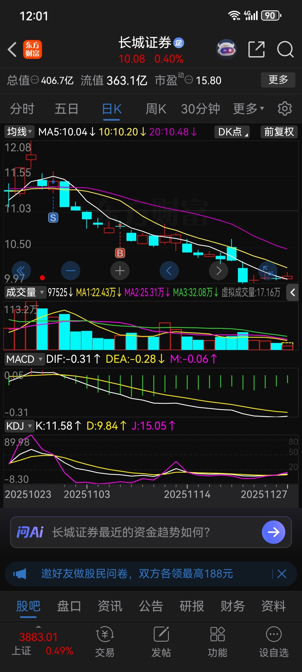Open the 均线 indicator dropdown
Viewport: 302px width, 672px height.
19,132
